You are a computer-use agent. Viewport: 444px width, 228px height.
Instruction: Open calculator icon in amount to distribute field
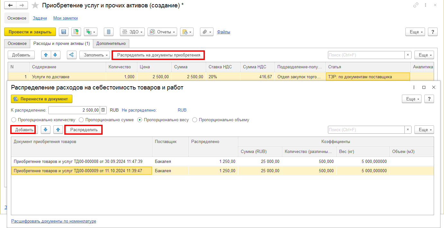[103, 110]
